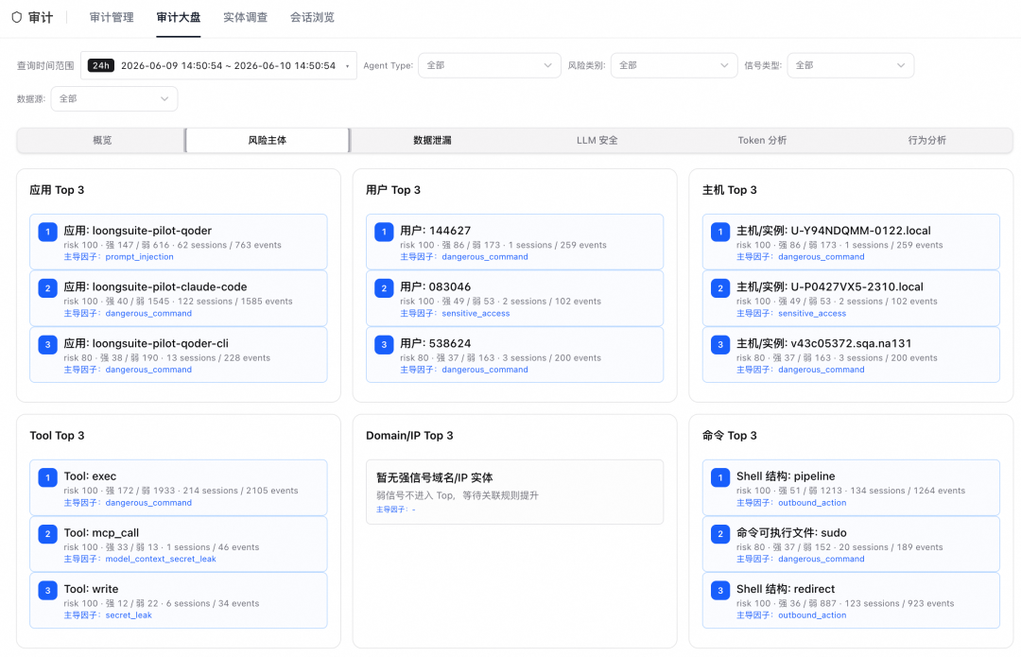The image size is (1021, 657).
Task: Open the 信号类型 dropdown
Action: point(851,66)
